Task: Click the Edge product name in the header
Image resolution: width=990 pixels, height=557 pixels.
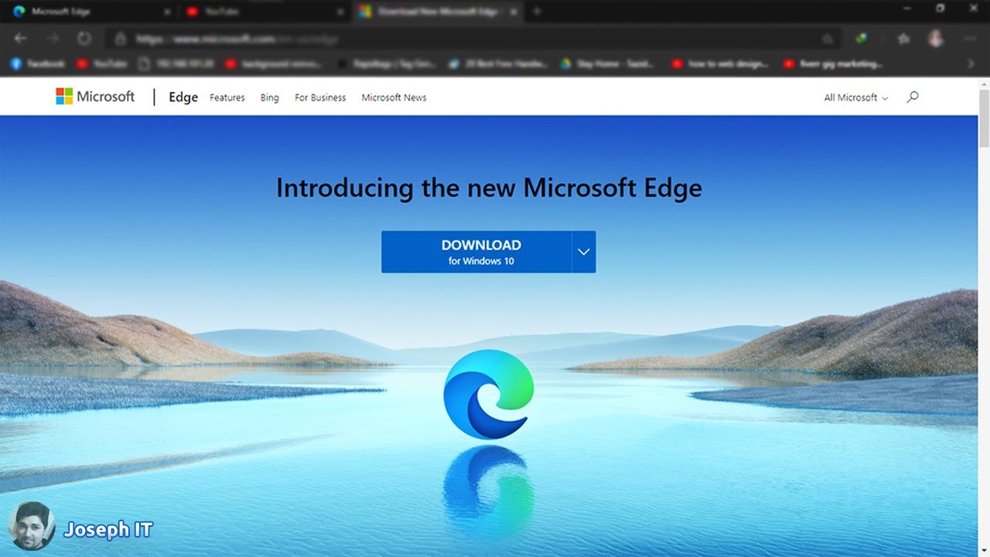Action: coord(183,97)
